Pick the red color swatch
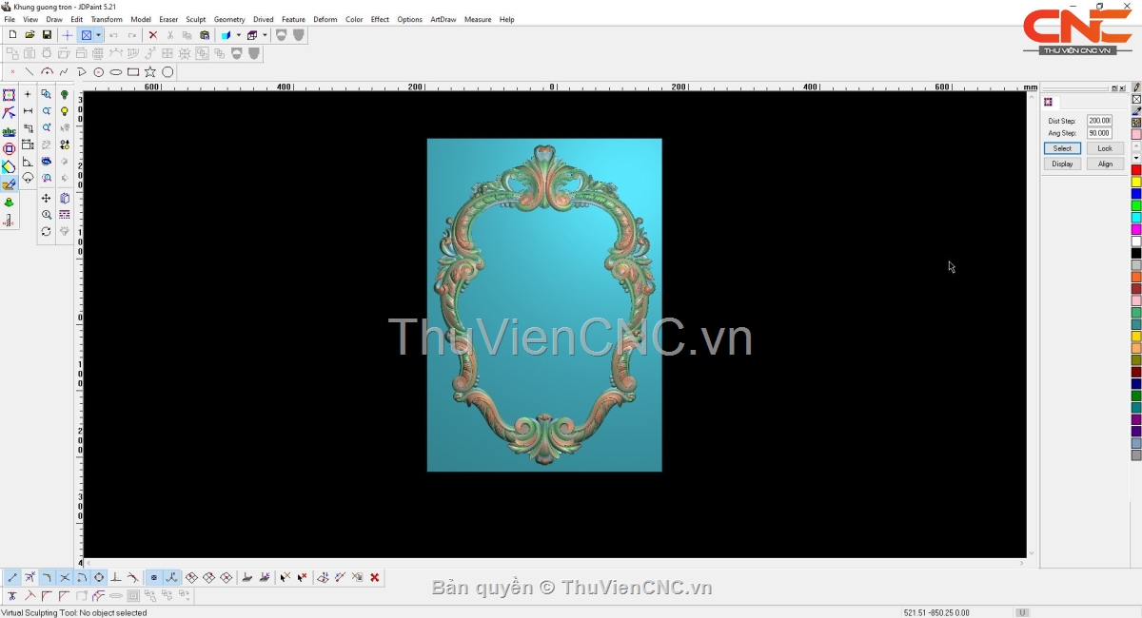Screen dimensions: 1142x618 click(1136, 170)
